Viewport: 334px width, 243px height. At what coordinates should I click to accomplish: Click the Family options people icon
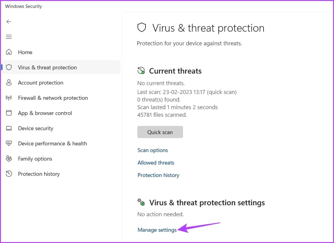[9, 159]
